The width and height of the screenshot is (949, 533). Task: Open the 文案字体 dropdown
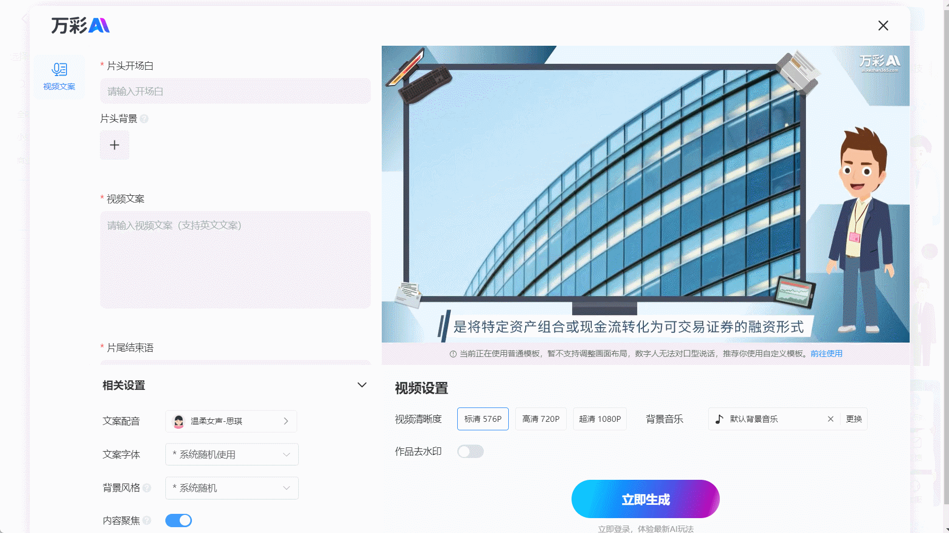pyautogui.click(x=232, y=455)
